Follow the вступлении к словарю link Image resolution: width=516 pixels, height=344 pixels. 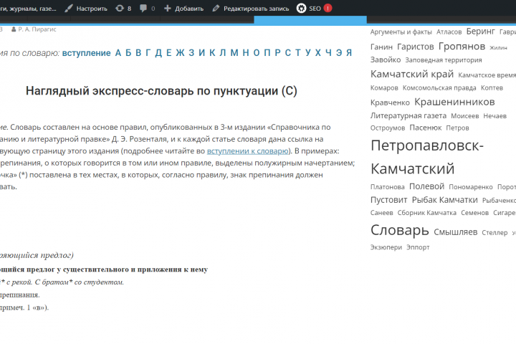point(247,150)
